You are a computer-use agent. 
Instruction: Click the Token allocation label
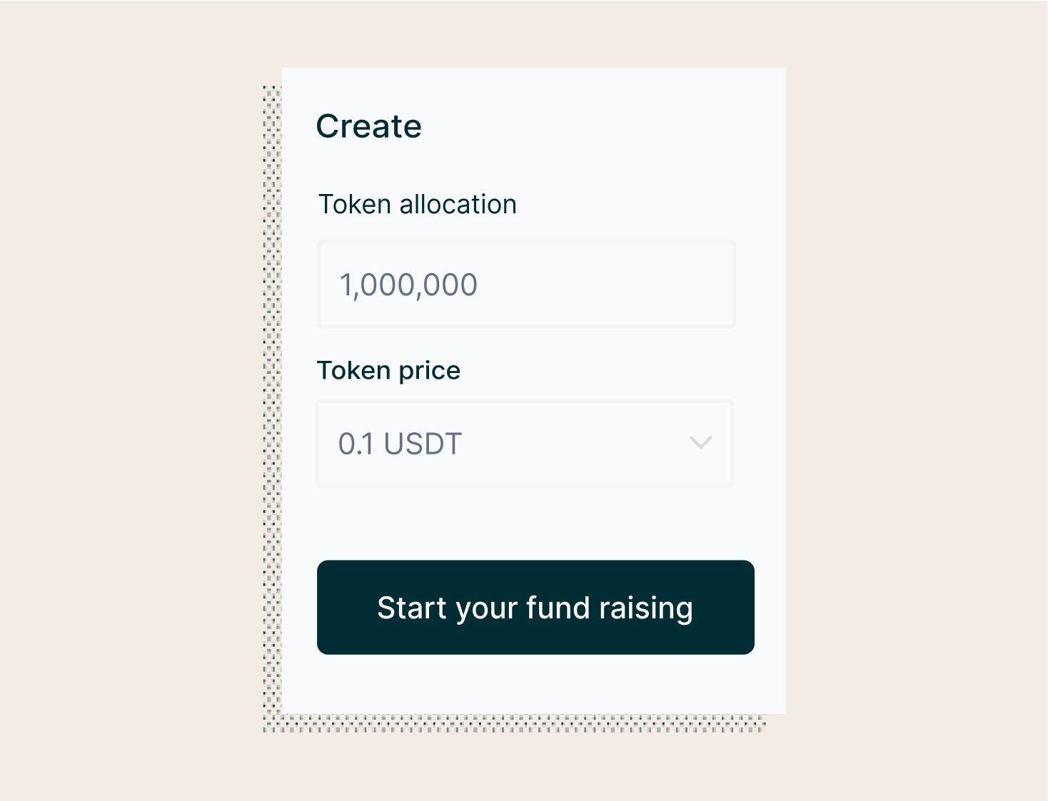(x=418, y=204)
